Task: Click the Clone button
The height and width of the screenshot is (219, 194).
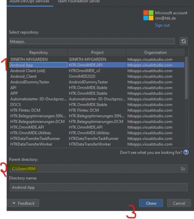Action: [151, 203]
